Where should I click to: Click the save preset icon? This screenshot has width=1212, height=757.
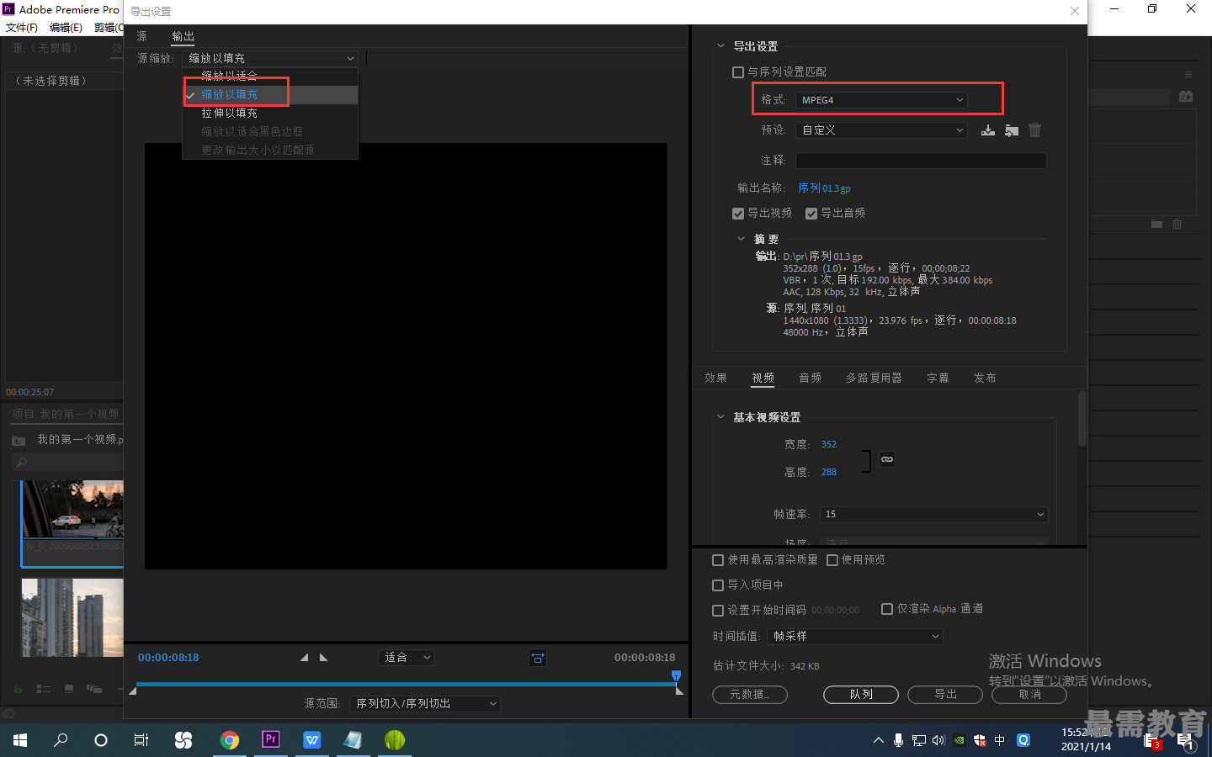coord(988,130)
